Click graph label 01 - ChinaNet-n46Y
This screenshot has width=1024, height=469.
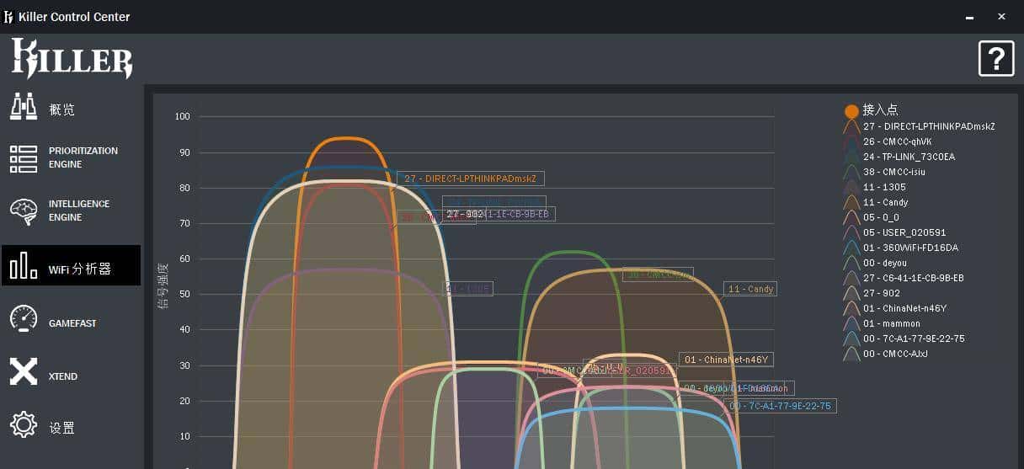pyautogui.click(x=726, y=360)
